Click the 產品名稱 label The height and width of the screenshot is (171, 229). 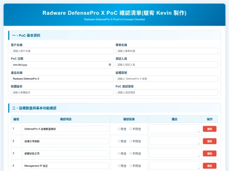coord(17,73)
